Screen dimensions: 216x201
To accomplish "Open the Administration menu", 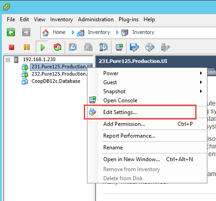I will pyautogui.click(x=96, y=19).
